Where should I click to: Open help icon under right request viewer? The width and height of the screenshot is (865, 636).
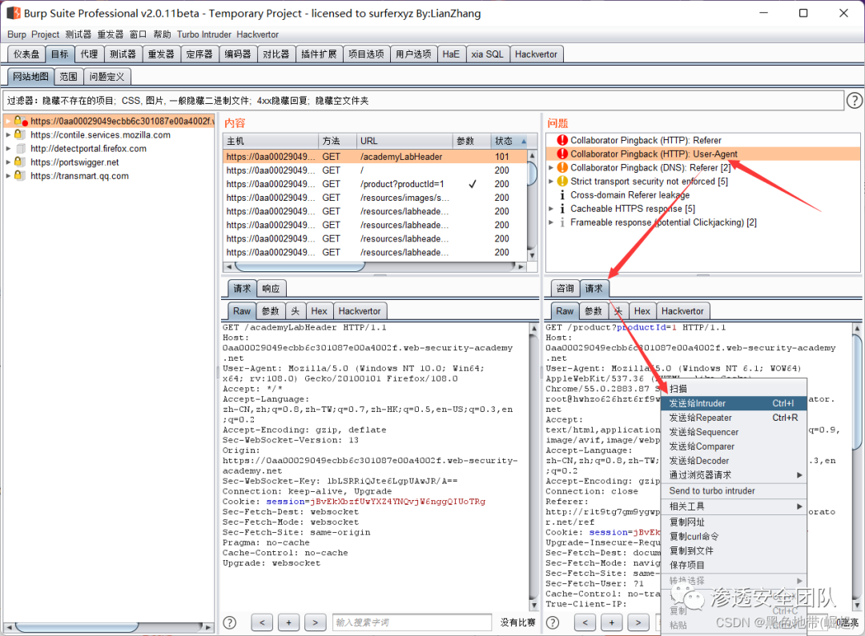pyautogui.click(x=552, y=622)
